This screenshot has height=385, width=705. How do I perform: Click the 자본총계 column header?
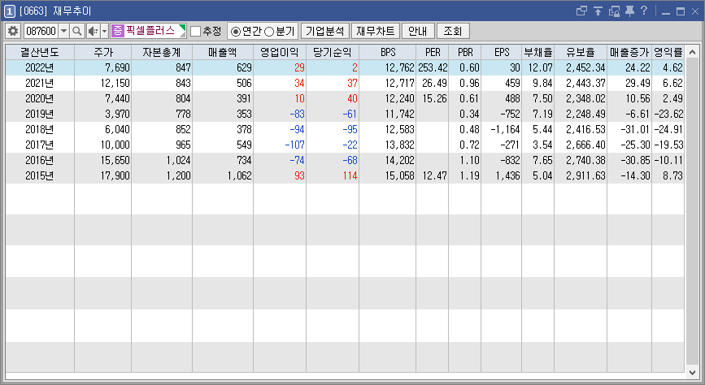(x=162, y=52)
